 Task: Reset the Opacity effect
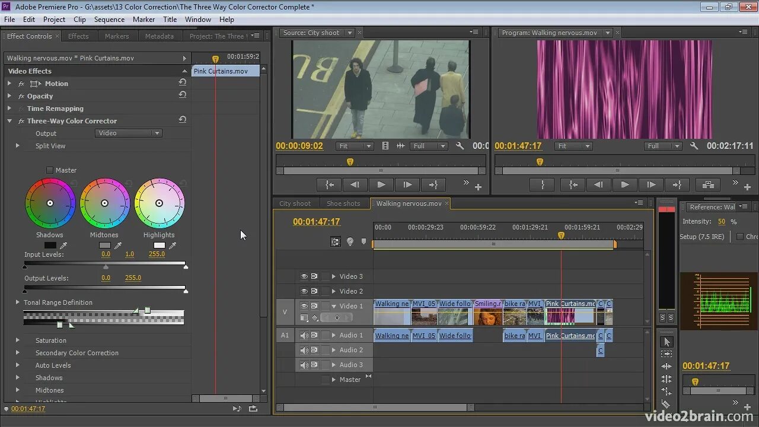pyautogui.click(x=183, y=95)
